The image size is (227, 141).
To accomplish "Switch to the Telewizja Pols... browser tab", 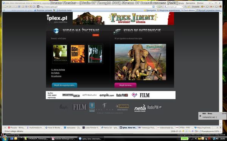I will tap(147, 127).
